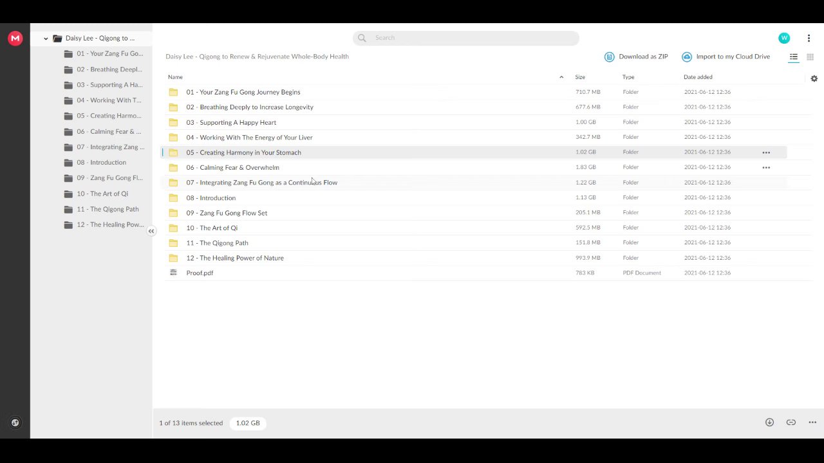Select main list folder 08 - Introduction
This screenshot has height=463, width=824.
pyautogui.click(x=474, y=198)
